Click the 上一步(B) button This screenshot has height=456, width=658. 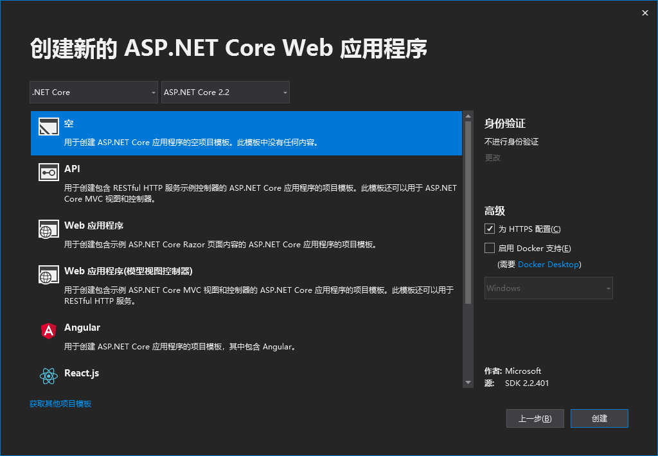coord(535,418)
